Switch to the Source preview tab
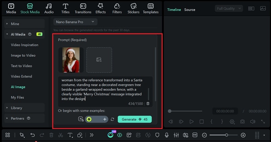This screenshot has height=142, width=271. 190,10
